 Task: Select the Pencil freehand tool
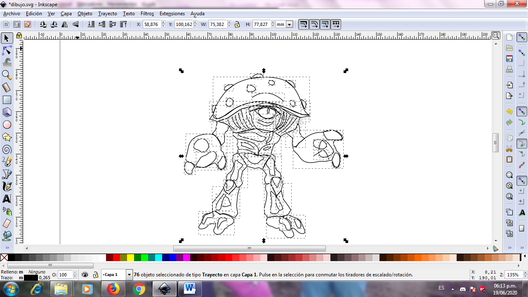[x=7, y=162]
